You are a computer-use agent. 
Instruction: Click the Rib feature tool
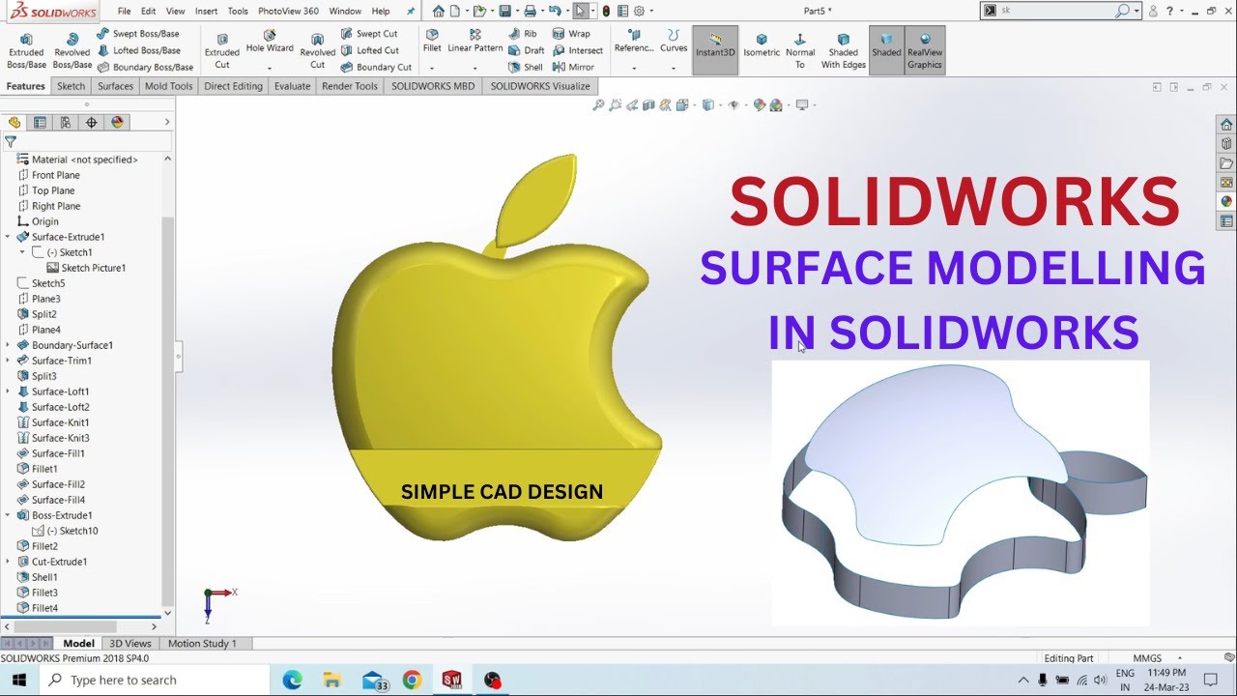(523, 34)
